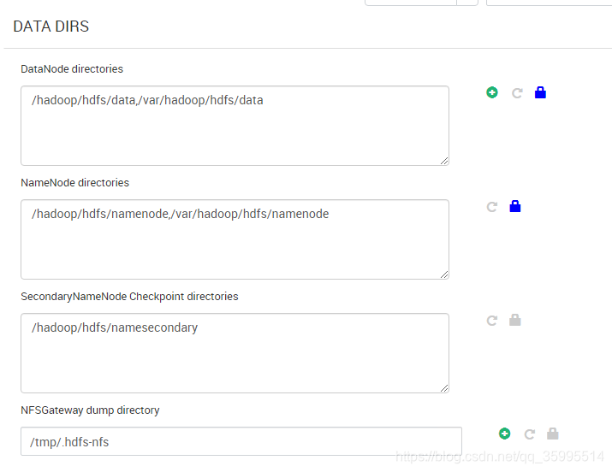The image size is (612, 472).
Task: Toggle the blue lock for DataNode directories
Action: click(x=540, y=92)
